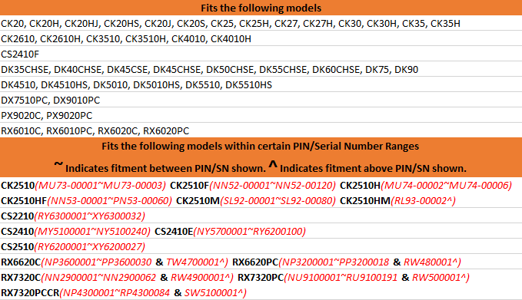Click the DK4510, DK4510HS row
This screenshot has height=300, width=522.
point(261,84)
